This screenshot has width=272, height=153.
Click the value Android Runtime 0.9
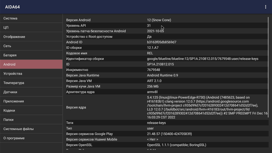tap(163, 75)
